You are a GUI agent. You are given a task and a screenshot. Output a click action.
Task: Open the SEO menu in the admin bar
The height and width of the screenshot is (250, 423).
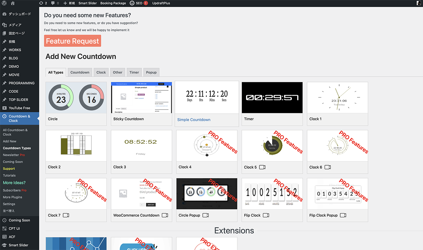pos(139,3)
